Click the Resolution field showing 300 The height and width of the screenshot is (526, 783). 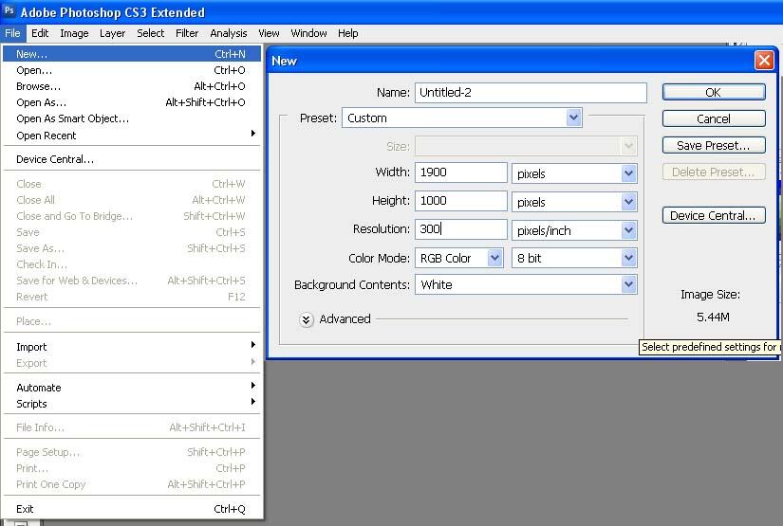coord(461,229)
